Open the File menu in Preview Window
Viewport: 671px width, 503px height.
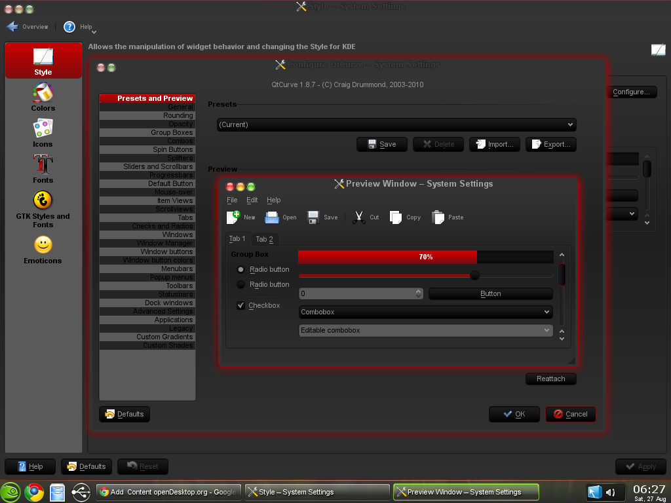pos(232,200)
